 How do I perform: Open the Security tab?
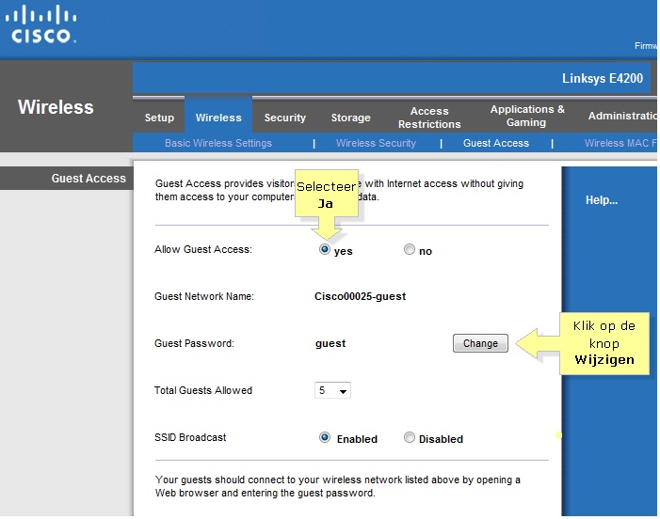pyautogui.click(x=285, y=118)
